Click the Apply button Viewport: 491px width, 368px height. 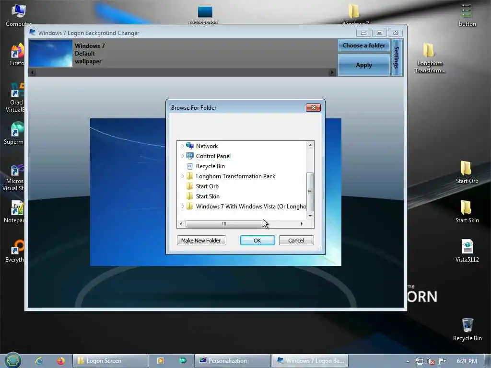tap(363, 65)
